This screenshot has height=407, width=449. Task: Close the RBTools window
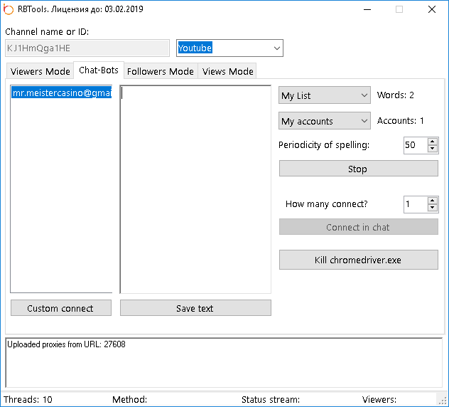coord(431,9)
